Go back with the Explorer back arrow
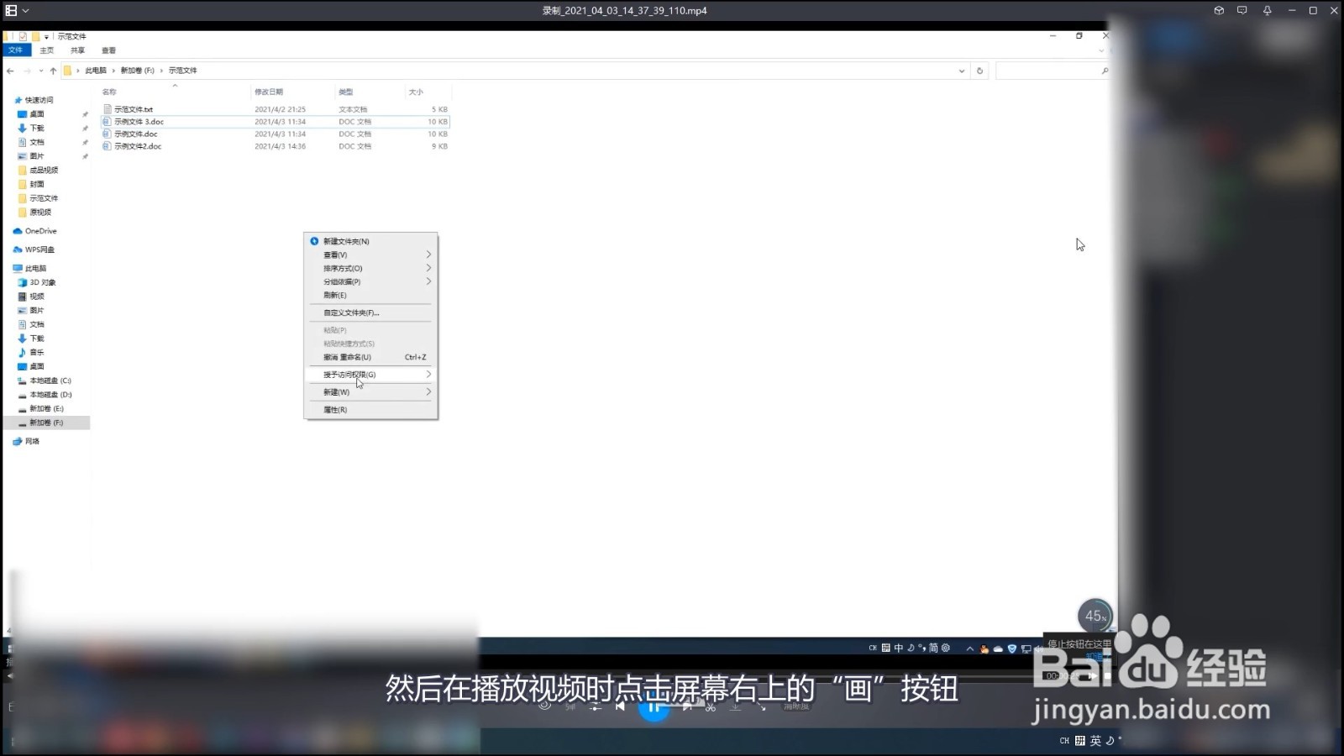 [x=10, y=71]
